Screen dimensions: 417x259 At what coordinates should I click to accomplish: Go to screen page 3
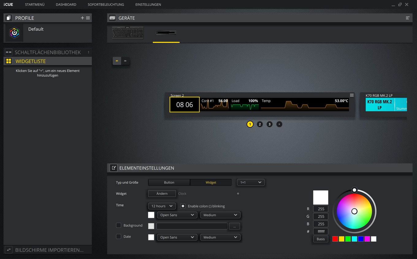tap(270, 124)
